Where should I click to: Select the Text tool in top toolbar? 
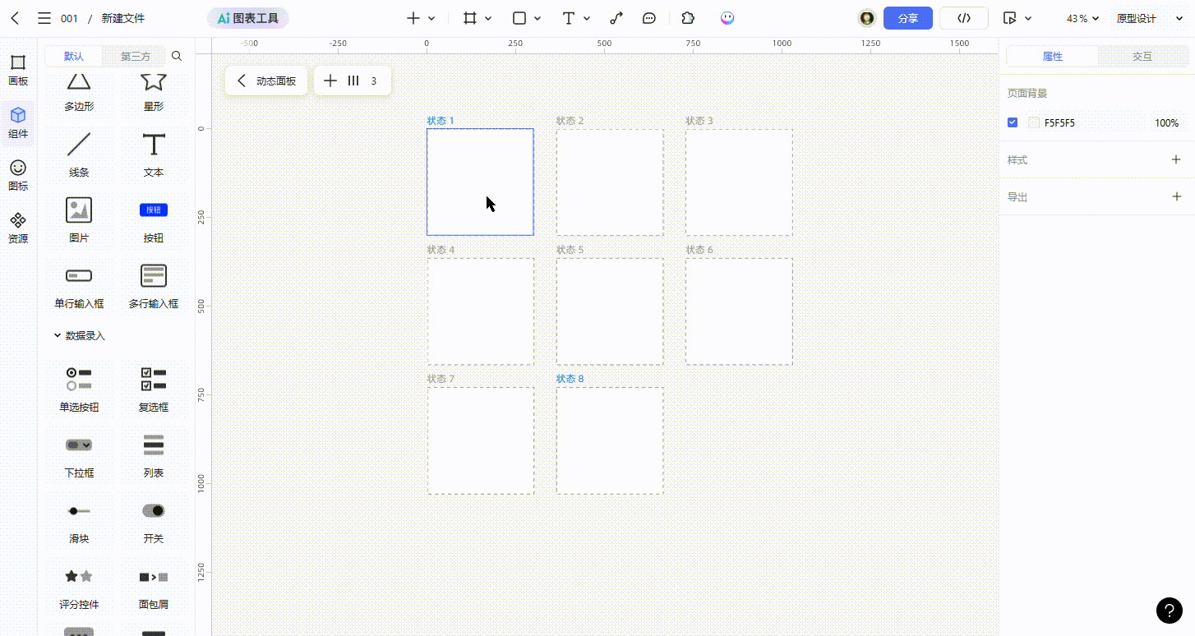click(x=568, y=18)
